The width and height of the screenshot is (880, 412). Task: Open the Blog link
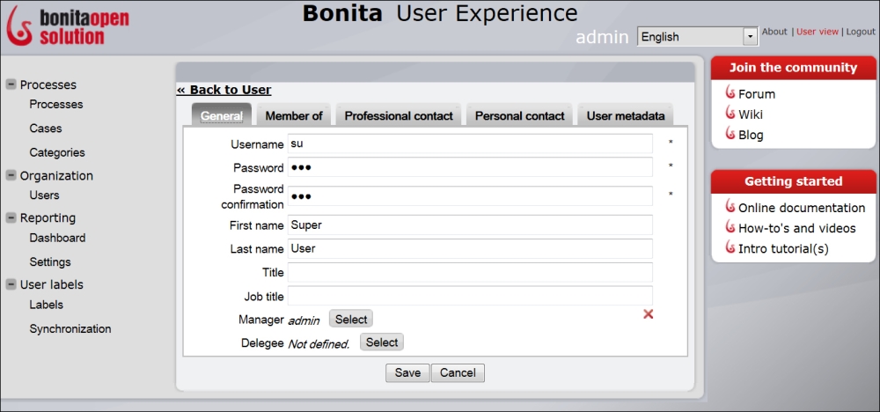click(x=751, y=136)
